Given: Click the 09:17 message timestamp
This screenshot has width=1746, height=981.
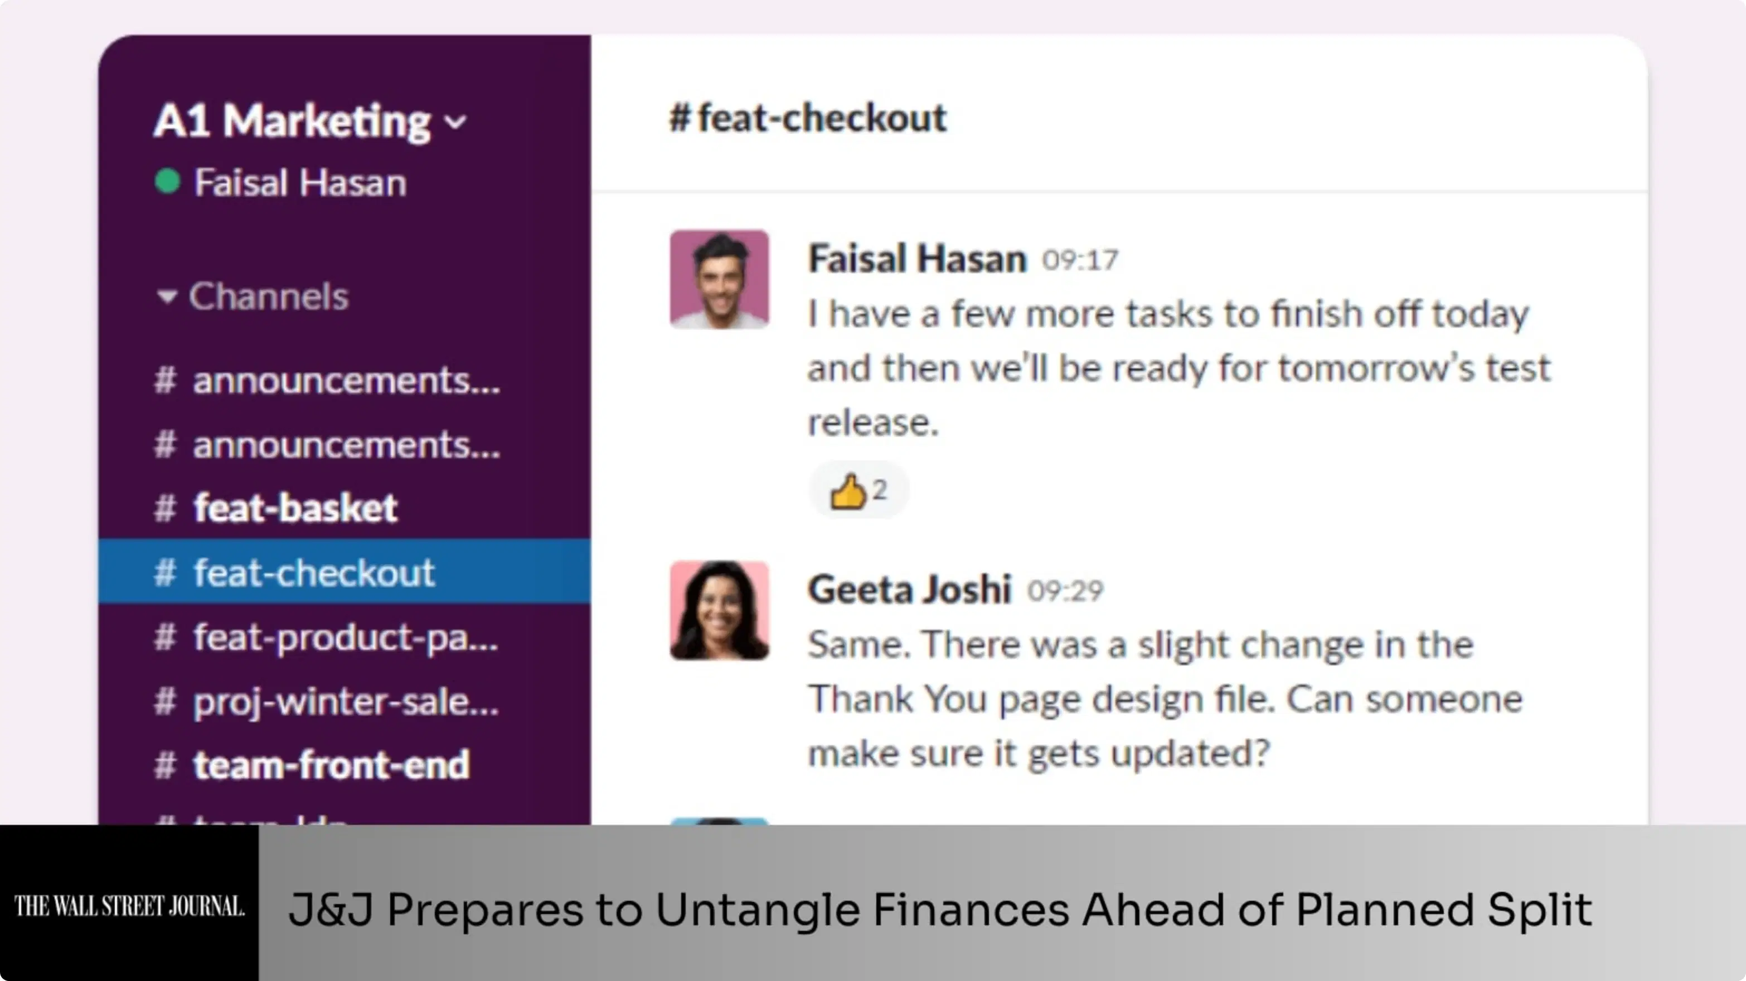Looking at the screenshot, I should [1078, 259].
